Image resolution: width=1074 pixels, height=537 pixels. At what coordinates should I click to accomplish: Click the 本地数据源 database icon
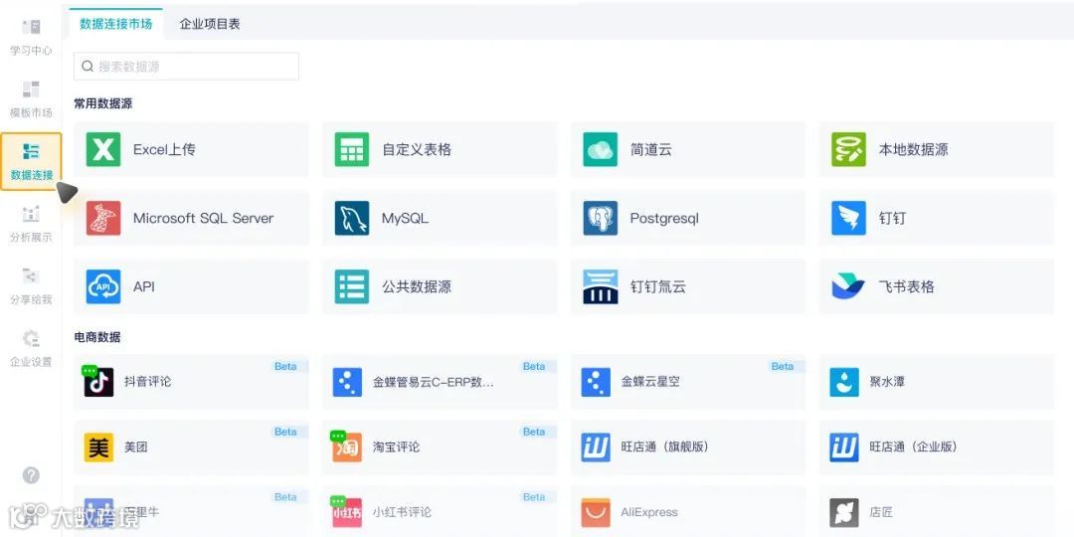848,149
